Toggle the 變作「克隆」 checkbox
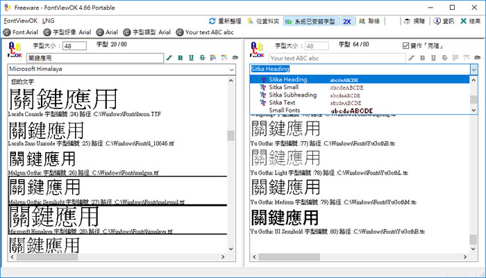The width and height of the screenshot is (486, 278). [x=406, y=46]
